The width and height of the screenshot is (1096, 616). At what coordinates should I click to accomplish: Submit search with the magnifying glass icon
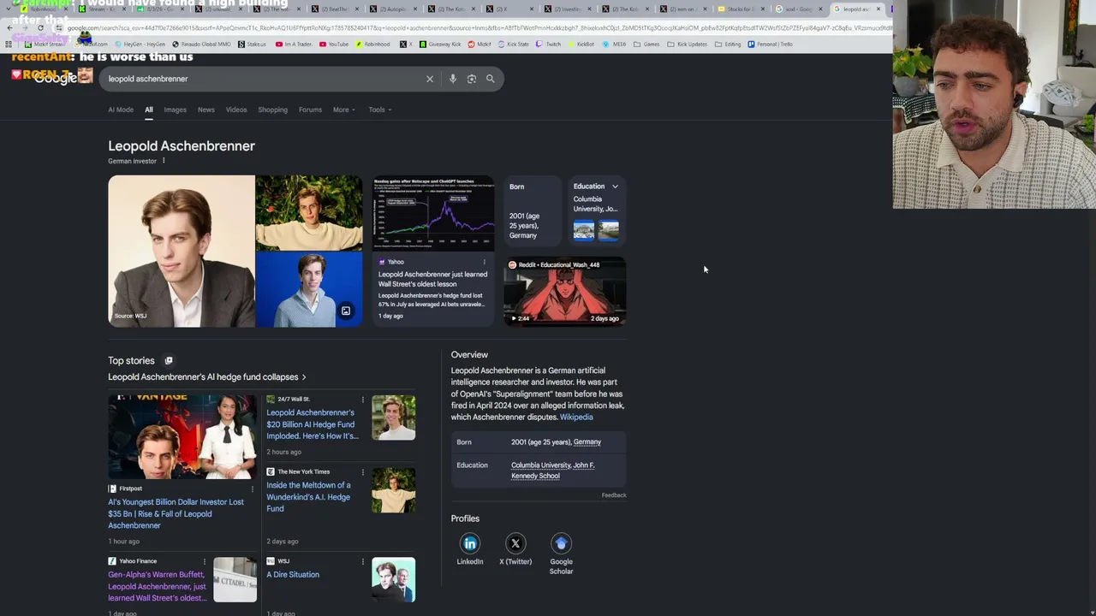pos(491,79)
